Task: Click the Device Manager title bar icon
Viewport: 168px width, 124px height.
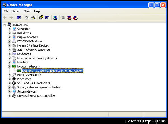Action: (4, 5)
